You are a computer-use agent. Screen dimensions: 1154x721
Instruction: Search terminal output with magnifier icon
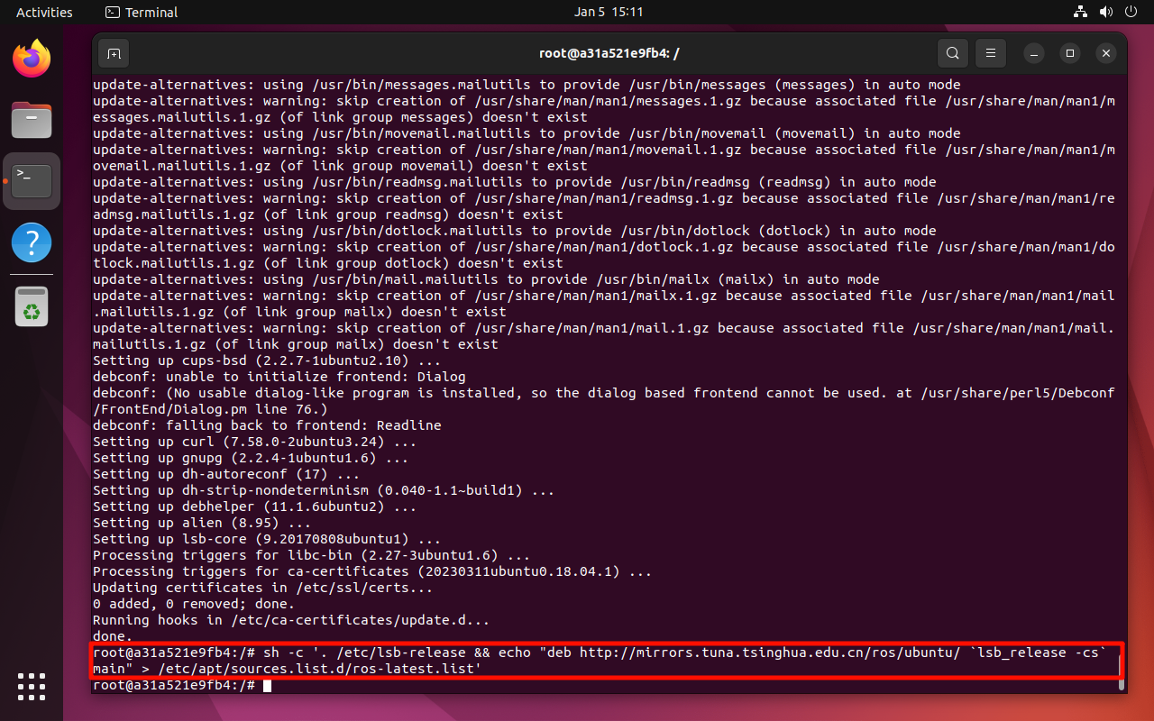coord(953,53)
